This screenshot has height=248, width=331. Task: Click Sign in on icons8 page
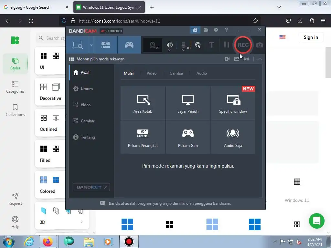click(x=311, y=37)
